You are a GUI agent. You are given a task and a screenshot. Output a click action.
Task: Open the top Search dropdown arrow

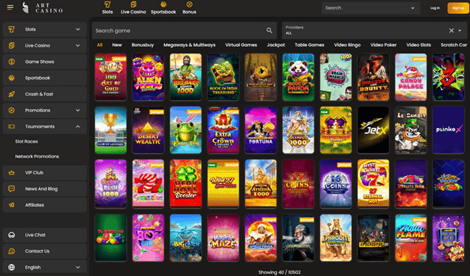[x=413, y=8]
